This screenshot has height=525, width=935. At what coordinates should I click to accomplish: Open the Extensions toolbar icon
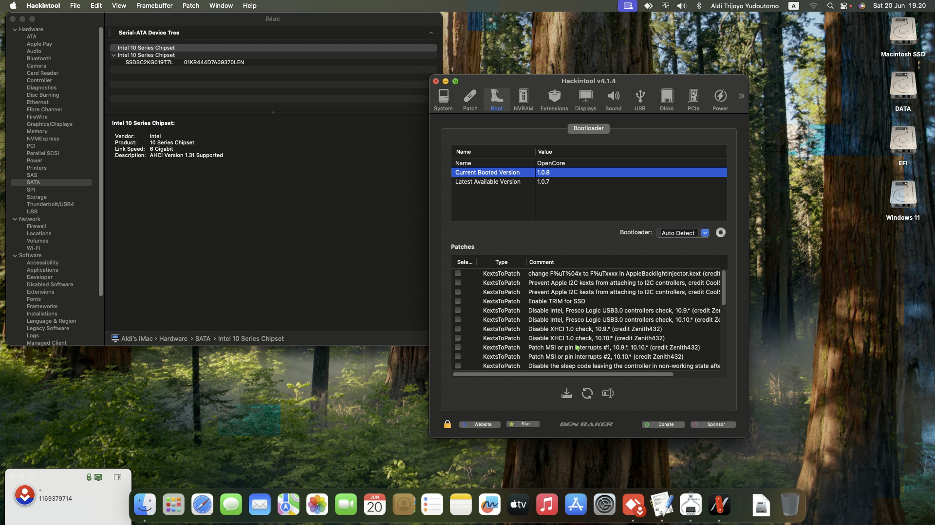(554, 100)
